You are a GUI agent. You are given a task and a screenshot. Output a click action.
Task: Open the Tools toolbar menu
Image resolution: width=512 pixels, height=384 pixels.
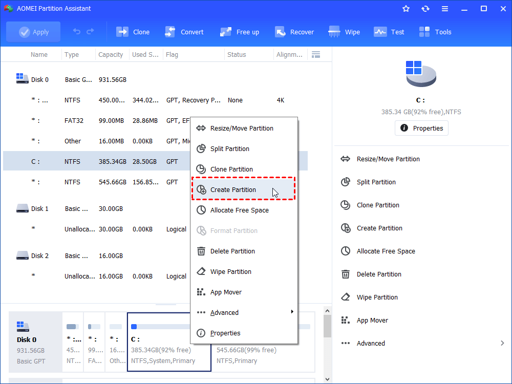pyautogui.click(x=435, y=32)
